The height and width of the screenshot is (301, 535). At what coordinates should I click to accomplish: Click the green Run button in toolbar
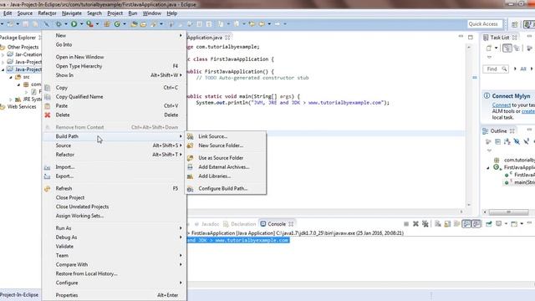coord(74,24)
